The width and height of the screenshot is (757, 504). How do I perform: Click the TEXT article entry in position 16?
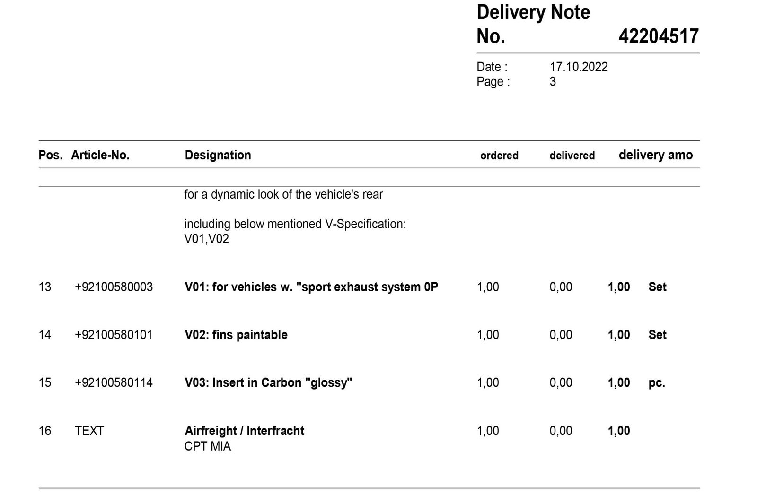89,431
